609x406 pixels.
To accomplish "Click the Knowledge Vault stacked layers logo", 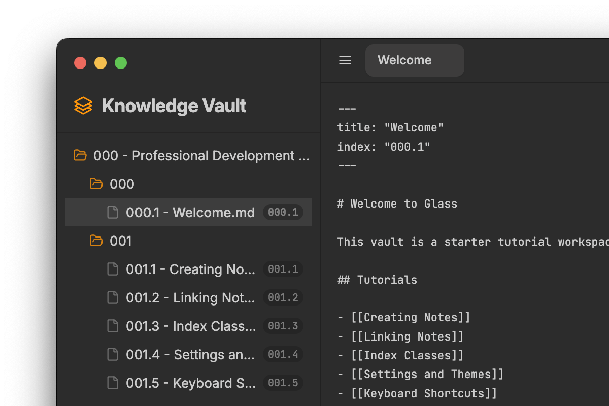I will (83, 106).
